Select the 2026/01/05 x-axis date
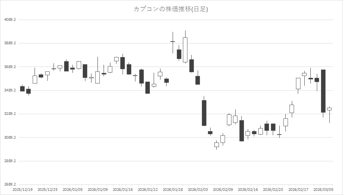This screenshot has width=343, height=195. point(72,189)
